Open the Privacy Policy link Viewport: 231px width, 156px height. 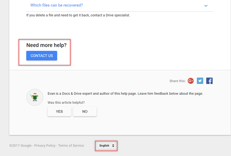point(45,146)
